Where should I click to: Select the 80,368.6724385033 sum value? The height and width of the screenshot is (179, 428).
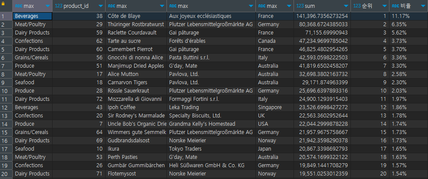[322, 24]
